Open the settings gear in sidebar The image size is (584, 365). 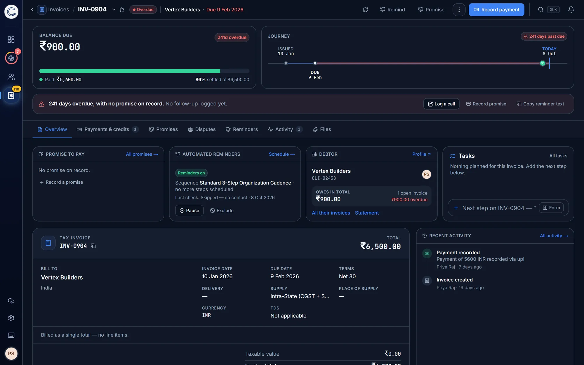[11, 318]
